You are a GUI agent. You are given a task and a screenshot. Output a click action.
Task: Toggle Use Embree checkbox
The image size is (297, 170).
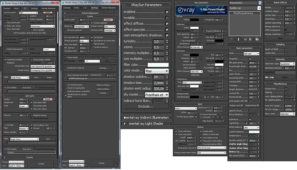[92, 37]
